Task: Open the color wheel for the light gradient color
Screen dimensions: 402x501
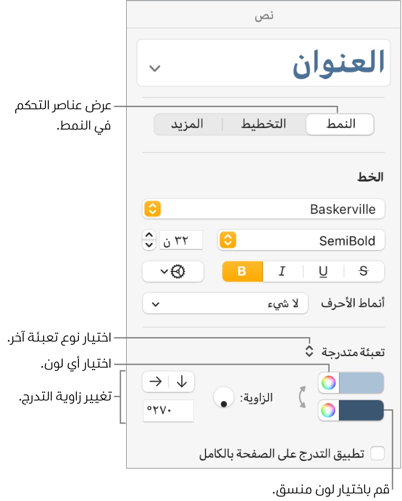Action: [329, 383]
